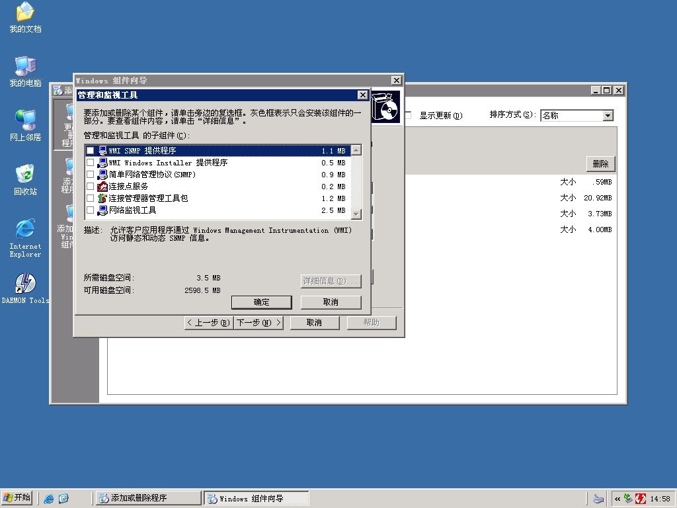This screenshot has width=677, height=508.
Task: Switch to 添加或删除程序 taskbar button
Action: [148, 498]
